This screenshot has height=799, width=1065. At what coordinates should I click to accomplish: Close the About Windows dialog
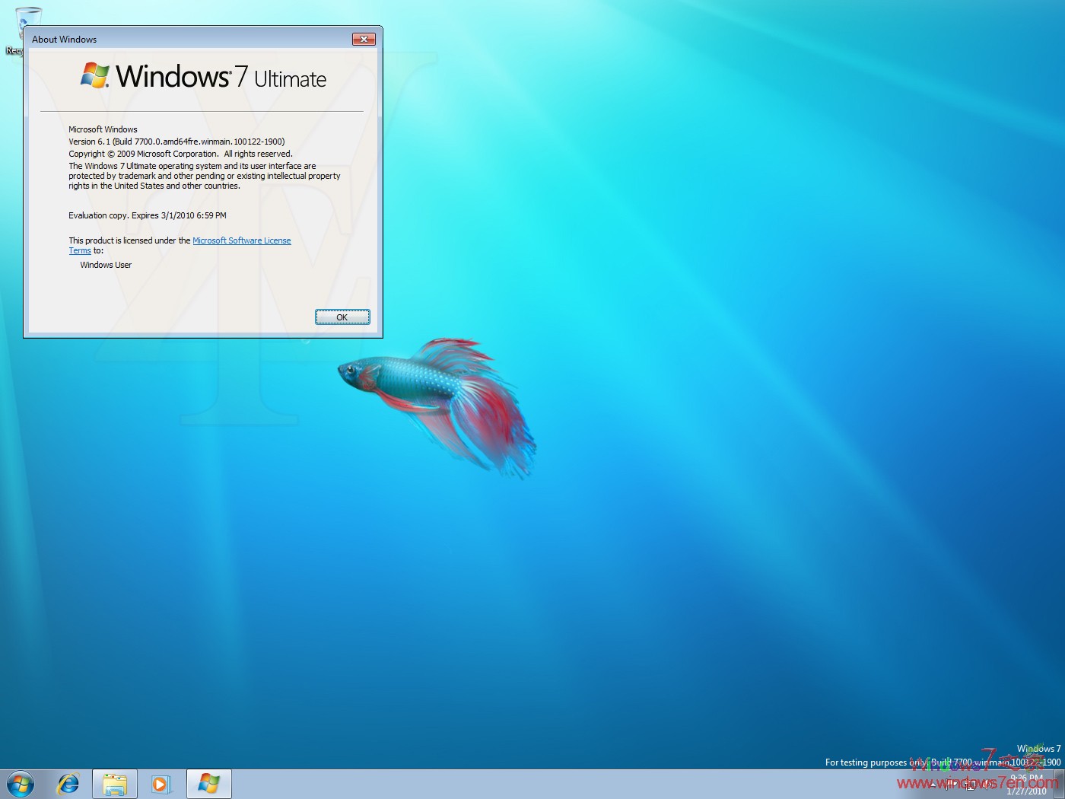tap(364, 39)
